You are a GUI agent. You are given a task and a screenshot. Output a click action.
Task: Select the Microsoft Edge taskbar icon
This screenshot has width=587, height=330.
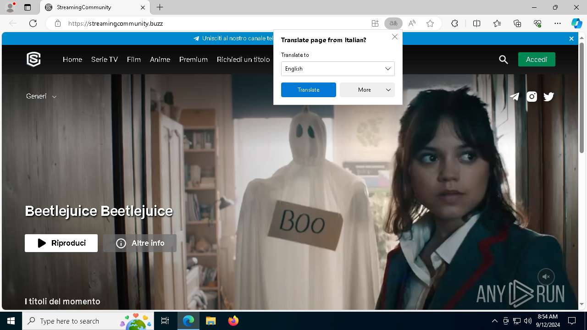click(x=188, y=321)
